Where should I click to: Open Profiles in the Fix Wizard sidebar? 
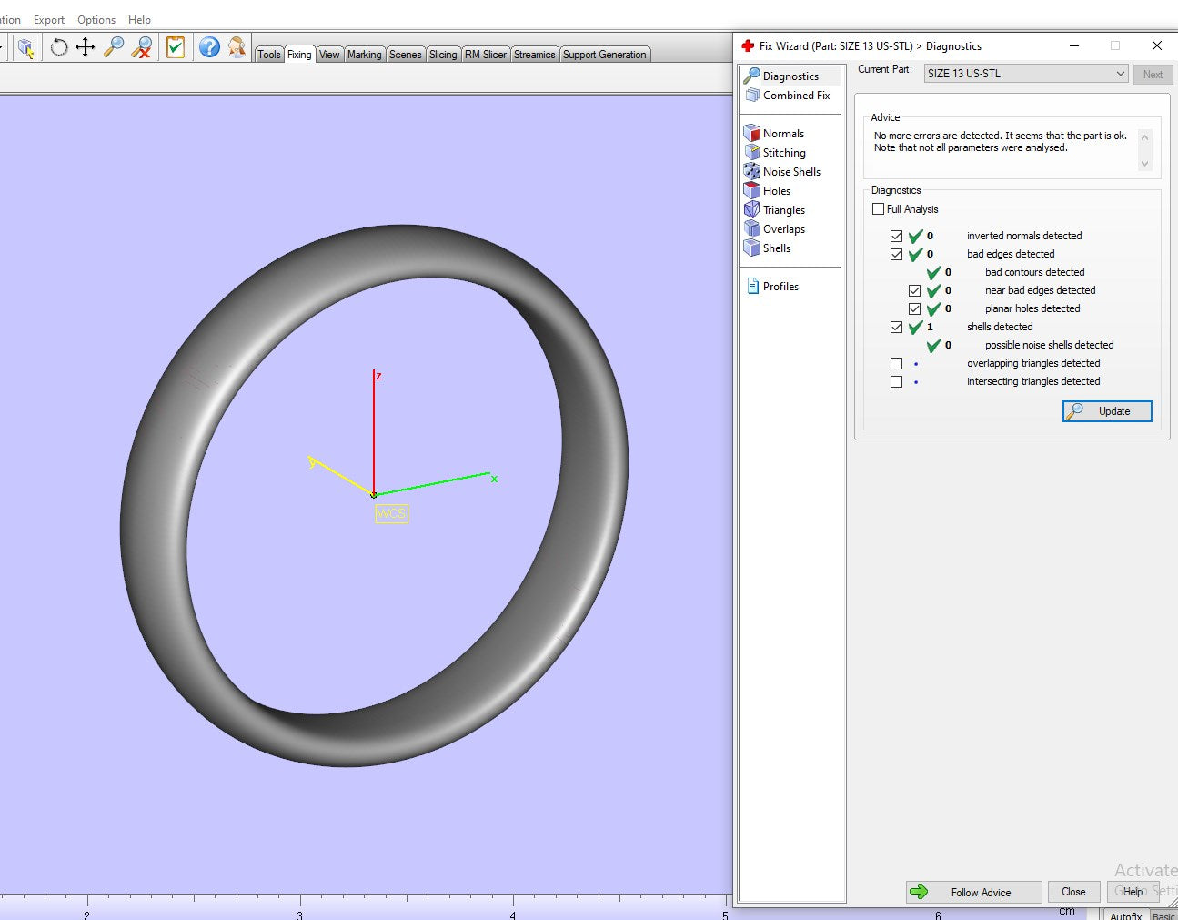[x=780, y=287]
